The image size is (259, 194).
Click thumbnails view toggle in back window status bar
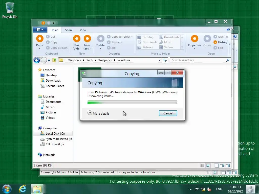(x=215, y=172)
